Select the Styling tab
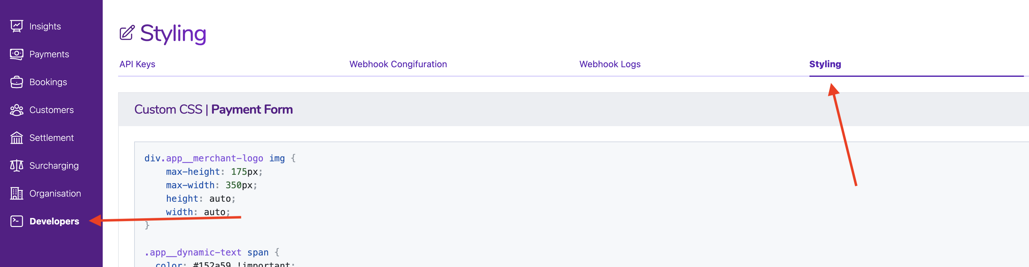The width and height of the screenshot is (1029, 267). pyautogui.click(x=825, y=64)
